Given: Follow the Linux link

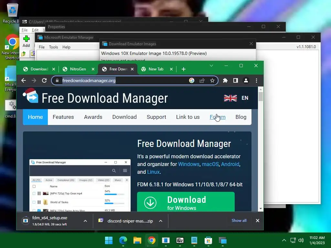Looking at the screenshot, I should [153, 172].
